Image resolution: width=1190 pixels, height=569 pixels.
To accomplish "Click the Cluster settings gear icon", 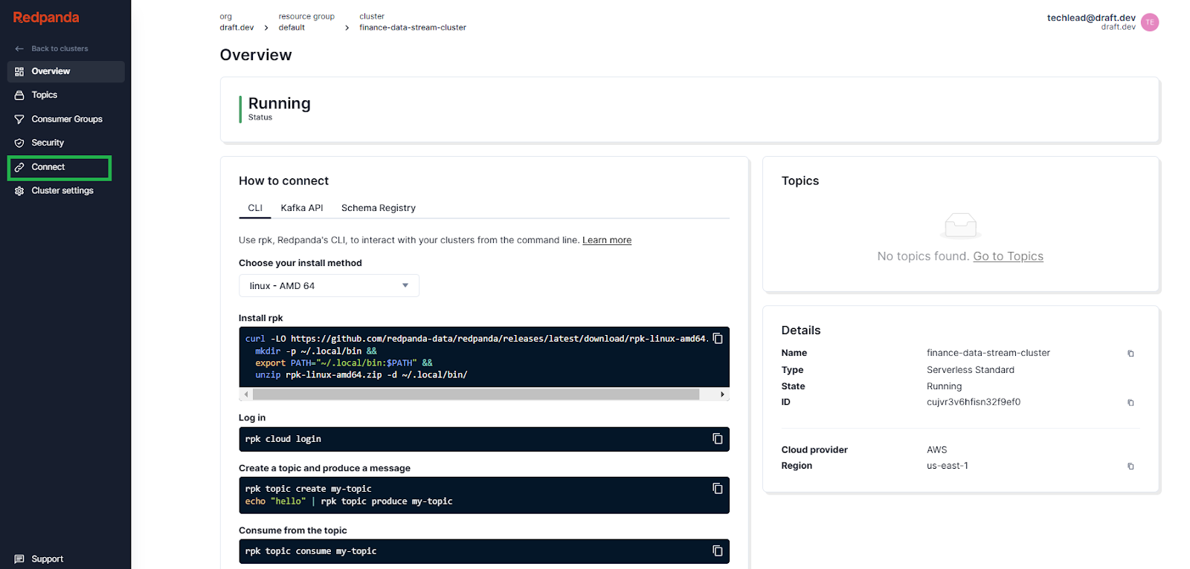I will (19, 191).
